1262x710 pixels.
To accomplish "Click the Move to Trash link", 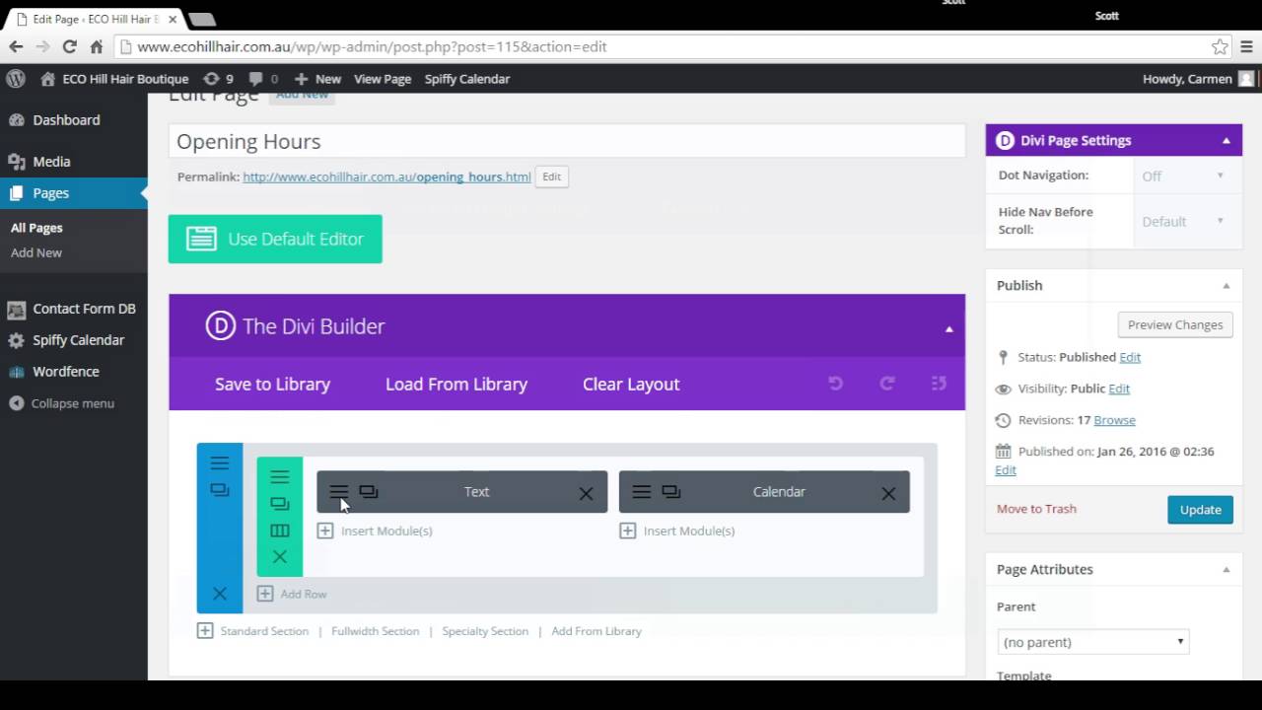I will 1036,509.
